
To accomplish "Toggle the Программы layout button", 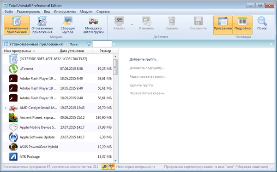I will [x=223, y=25].
